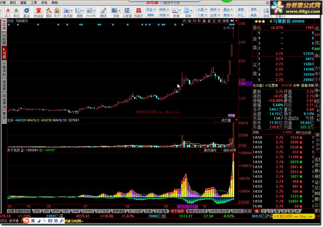Viewport: 323px width, 227px height.
Task: Open the 大盘 market dropdown
Action: coord(202,9)
